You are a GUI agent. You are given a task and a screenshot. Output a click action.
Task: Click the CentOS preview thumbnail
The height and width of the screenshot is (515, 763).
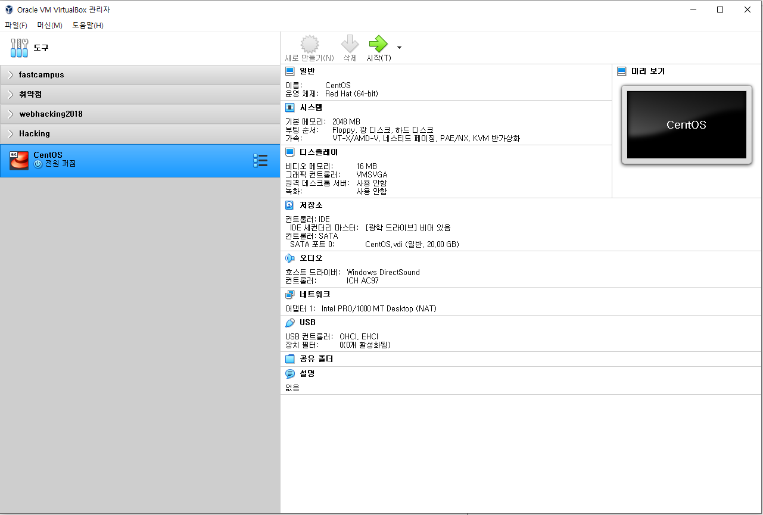tap(686, 124)
